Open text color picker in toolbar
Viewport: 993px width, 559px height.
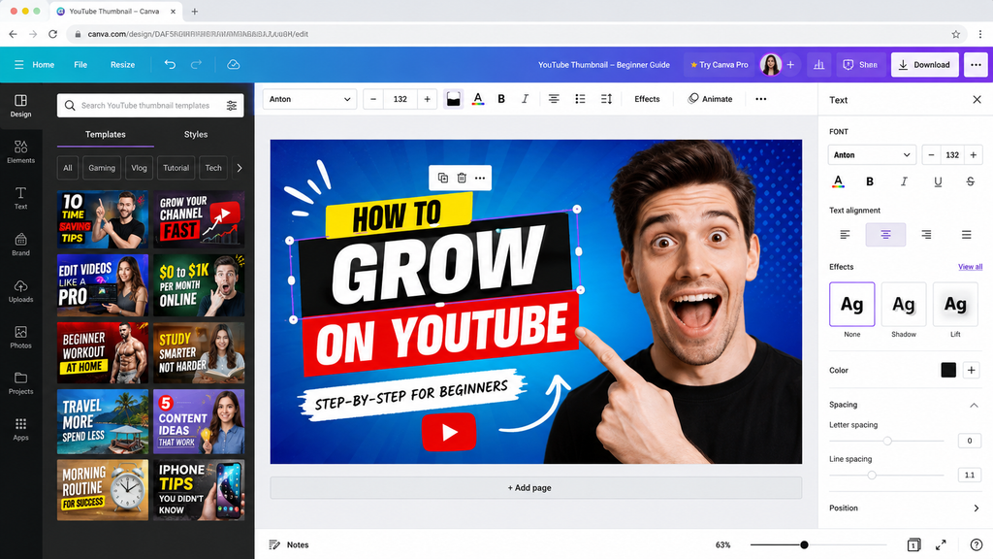[478, 99]
